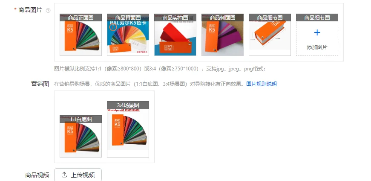Screen dimensions: 371x181
Task: Click the 商品实拍图 label bar
Action: click(x=175, y=18)
